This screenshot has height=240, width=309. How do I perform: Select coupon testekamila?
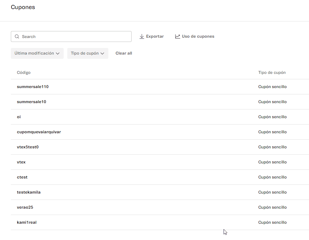(29, 192)
